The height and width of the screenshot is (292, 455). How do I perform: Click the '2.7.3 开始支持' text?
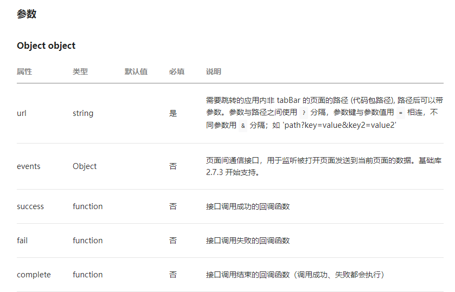[x=233, y=172]
